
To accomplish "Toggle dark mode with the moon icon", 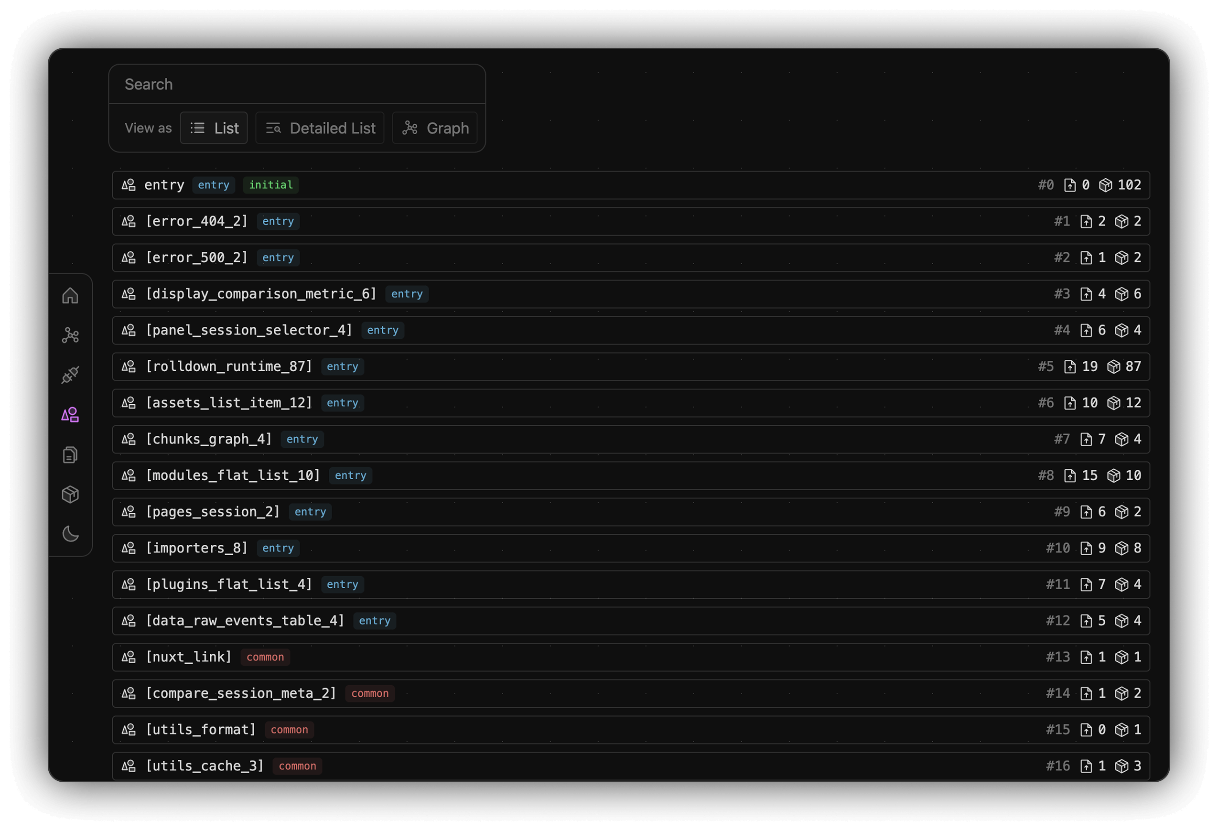I will tap(70, 535).
